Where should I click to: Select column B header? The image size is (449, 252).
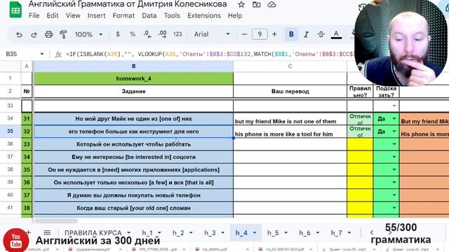tap(133, 66)
